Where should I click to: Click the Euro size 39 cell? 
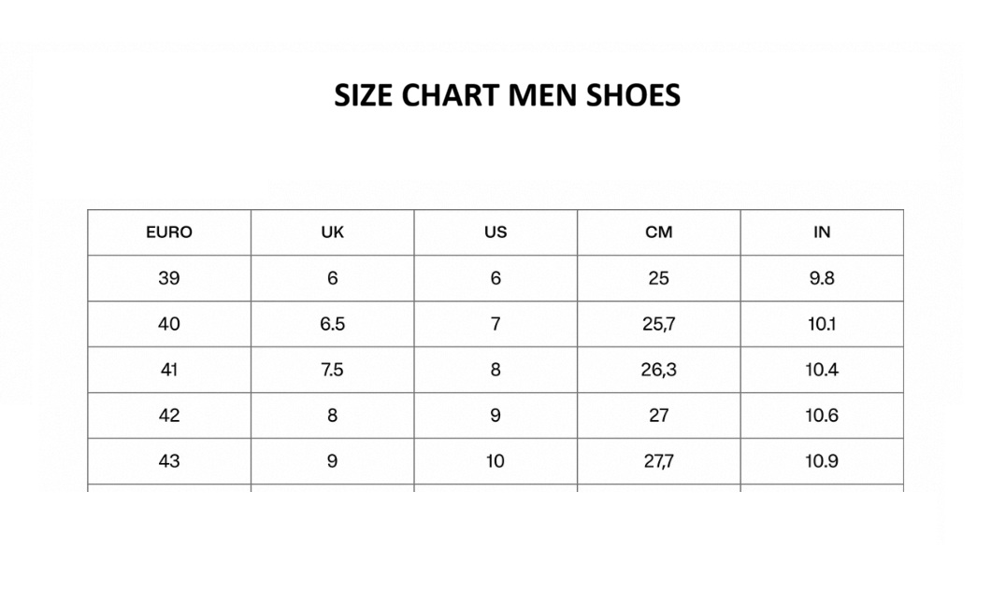pos(168,278)
